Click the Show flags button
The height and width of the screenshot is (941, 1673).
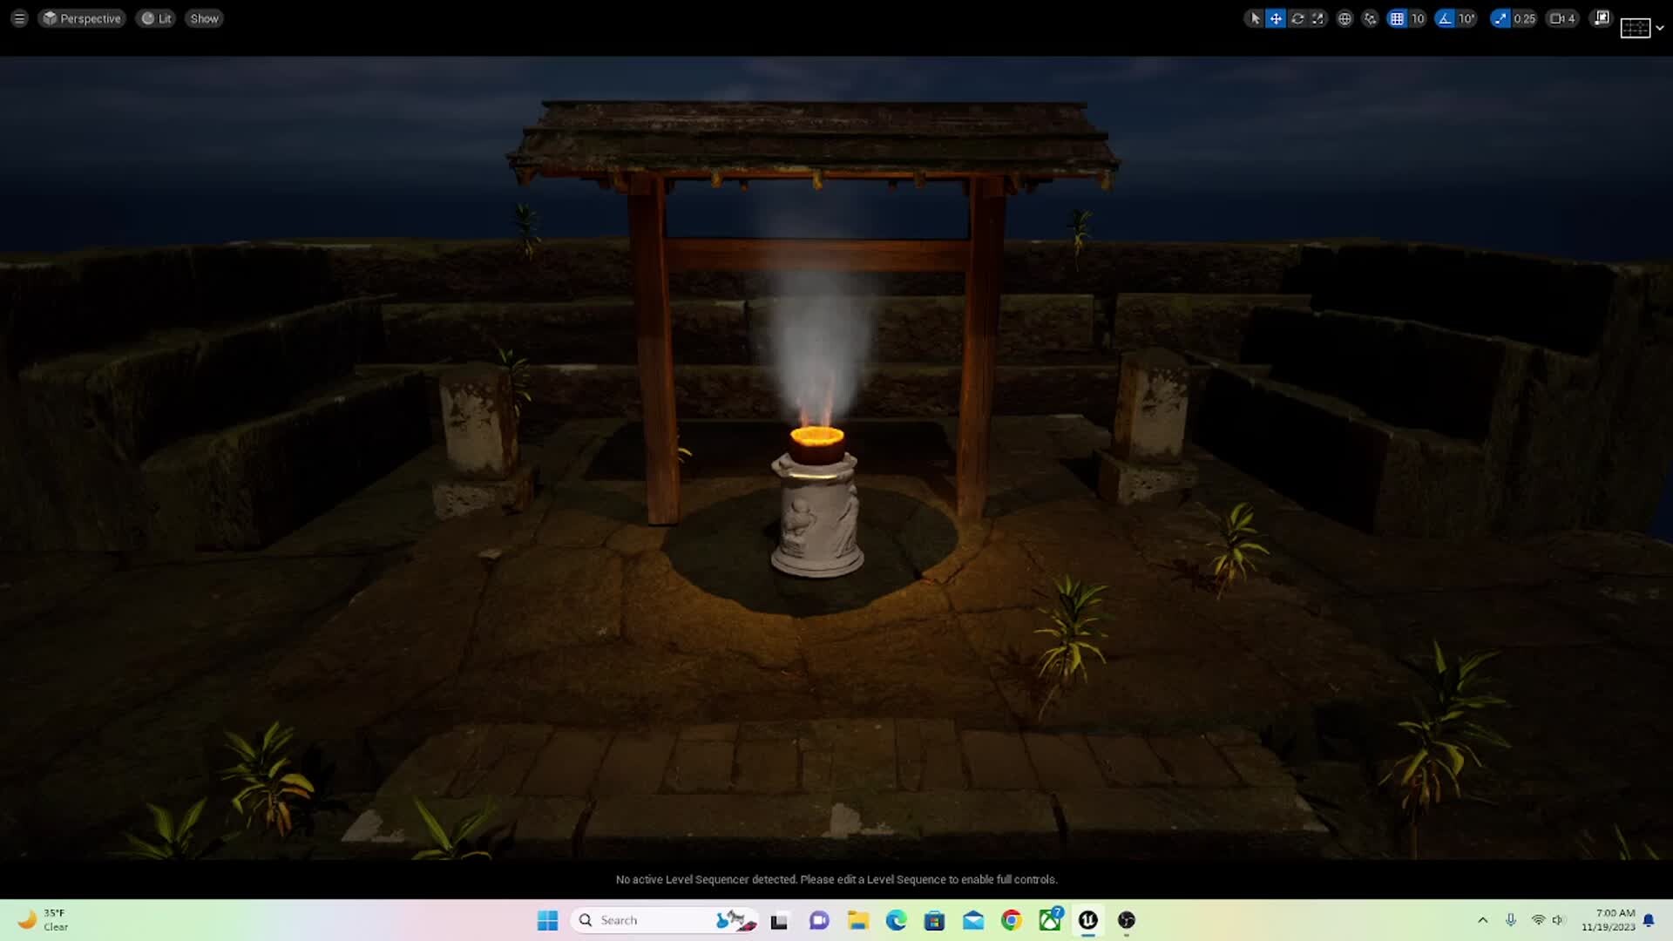point(204,18)
